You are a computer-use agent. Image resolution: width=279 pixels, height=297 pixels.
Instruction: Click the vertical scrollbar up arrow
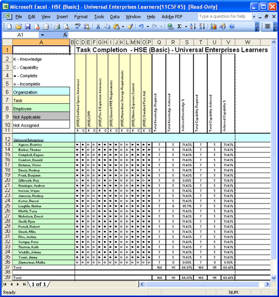click(273, 42)
